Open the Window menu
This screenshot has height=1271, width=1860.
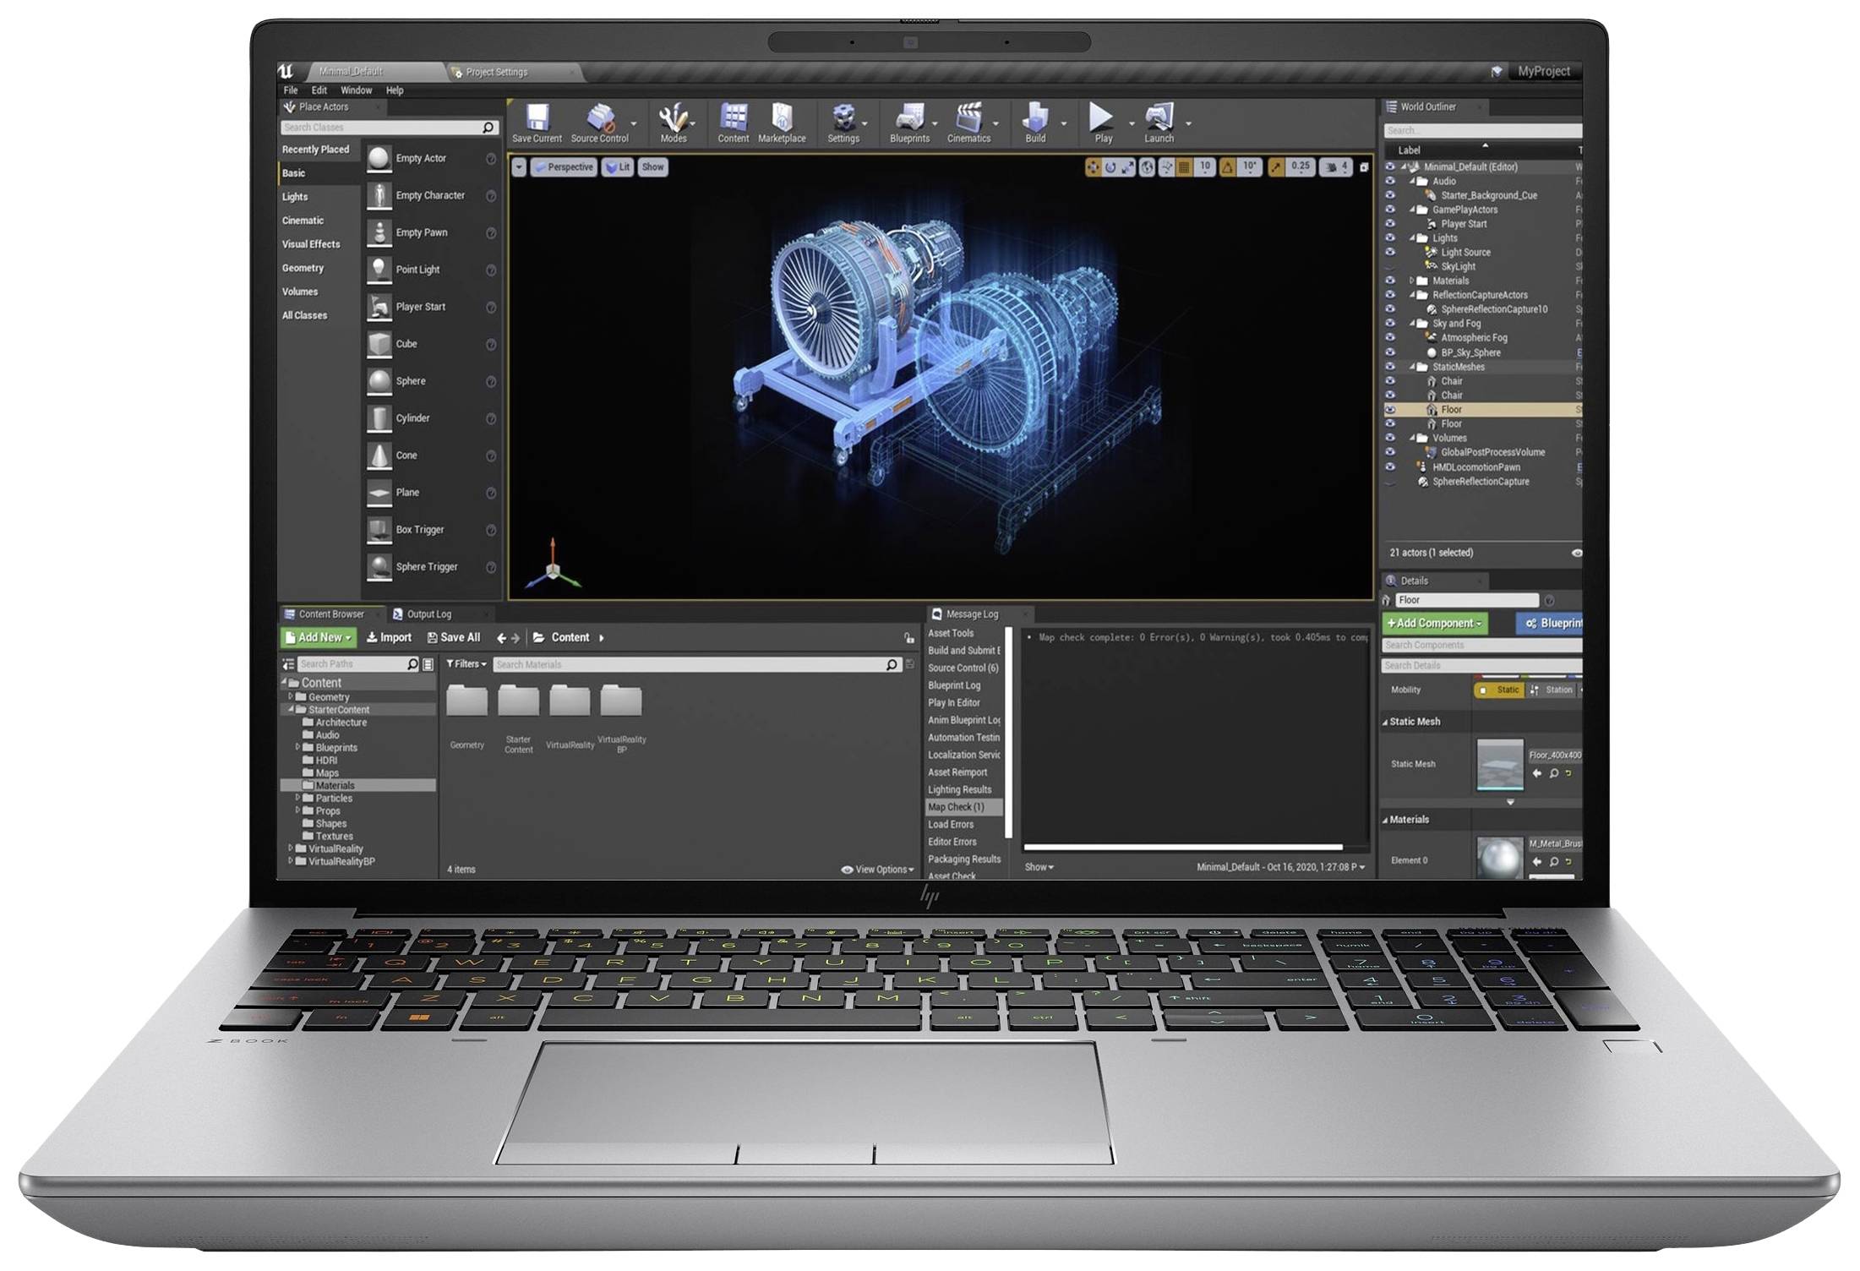click(359, 90)
